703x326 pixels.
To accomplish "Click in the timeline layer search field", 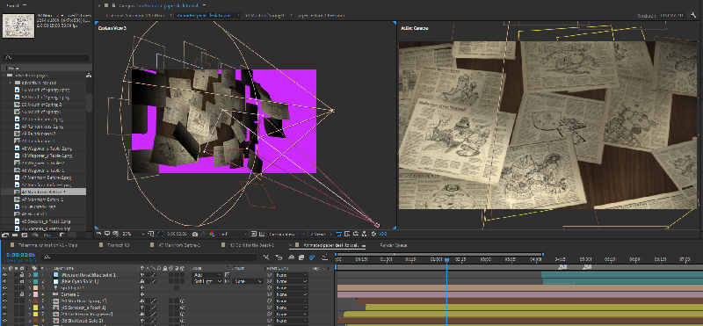I will [150, 257].
